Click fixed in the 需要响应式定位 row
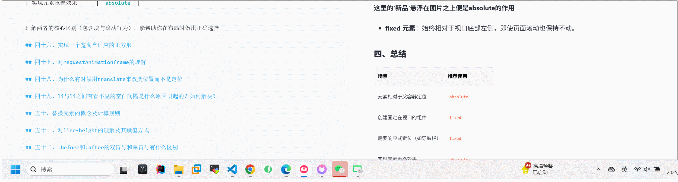The image size is (678, 182). pyautogui.click(x=455, y=138)
